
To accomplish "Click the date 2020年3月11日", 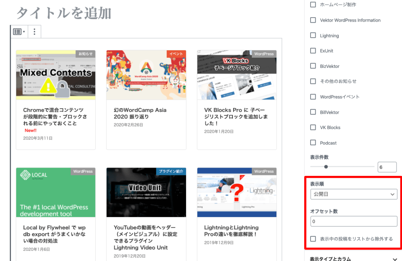I will (38, 138).
